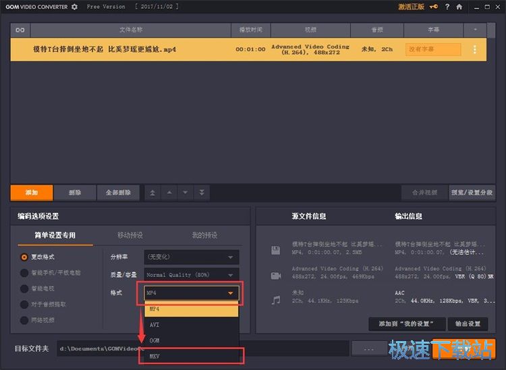Move file down one position
506x370 pixels.
coord(186,193)
